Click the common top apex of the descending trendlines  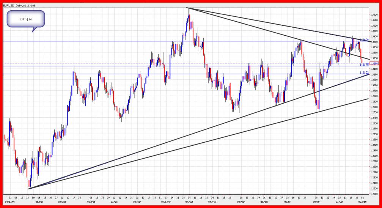[x=188, y=8]
